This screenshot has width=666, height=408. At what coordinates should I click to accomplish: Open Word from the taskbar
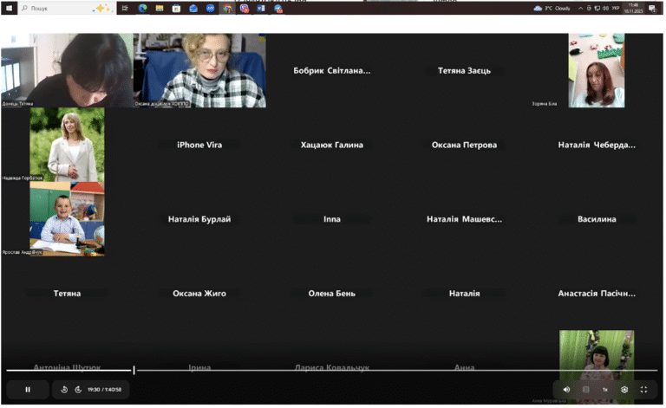coord(261,8)
